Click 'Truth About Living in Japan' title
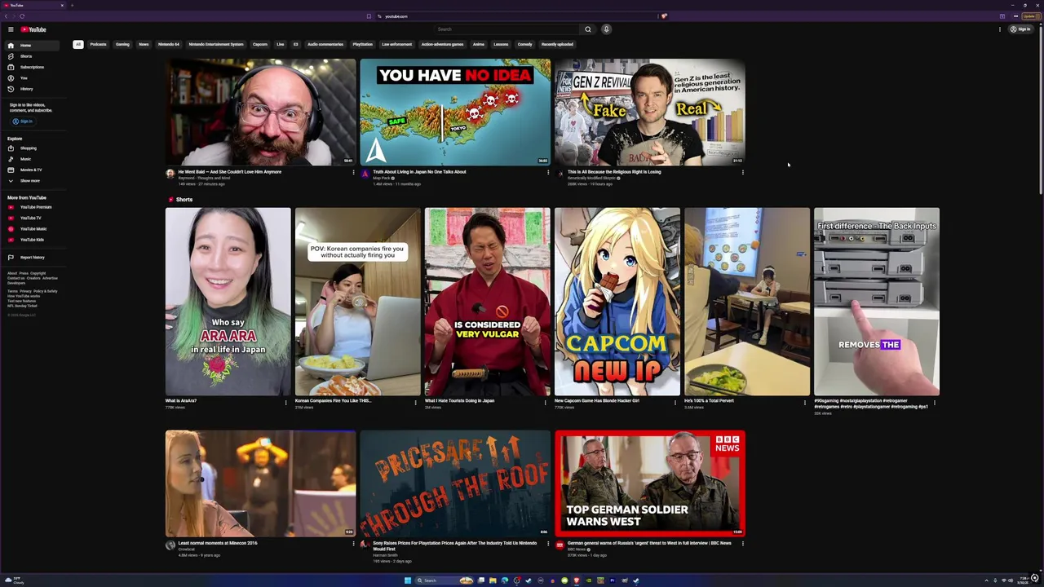 click(419, 172)
